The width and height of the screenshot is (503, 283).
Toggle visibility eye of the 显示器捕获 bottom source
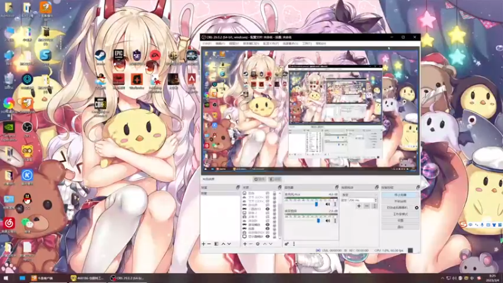coord(268,236)
